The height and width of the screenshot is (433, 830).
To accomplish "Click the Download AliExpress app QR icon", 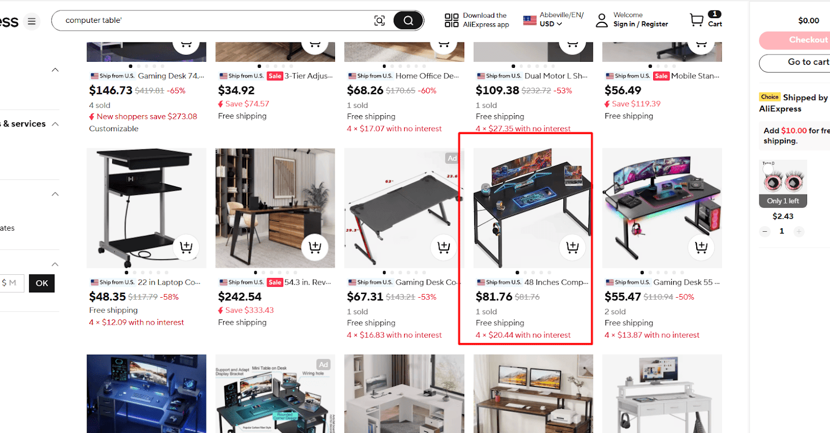I will (x=451, y=20).
